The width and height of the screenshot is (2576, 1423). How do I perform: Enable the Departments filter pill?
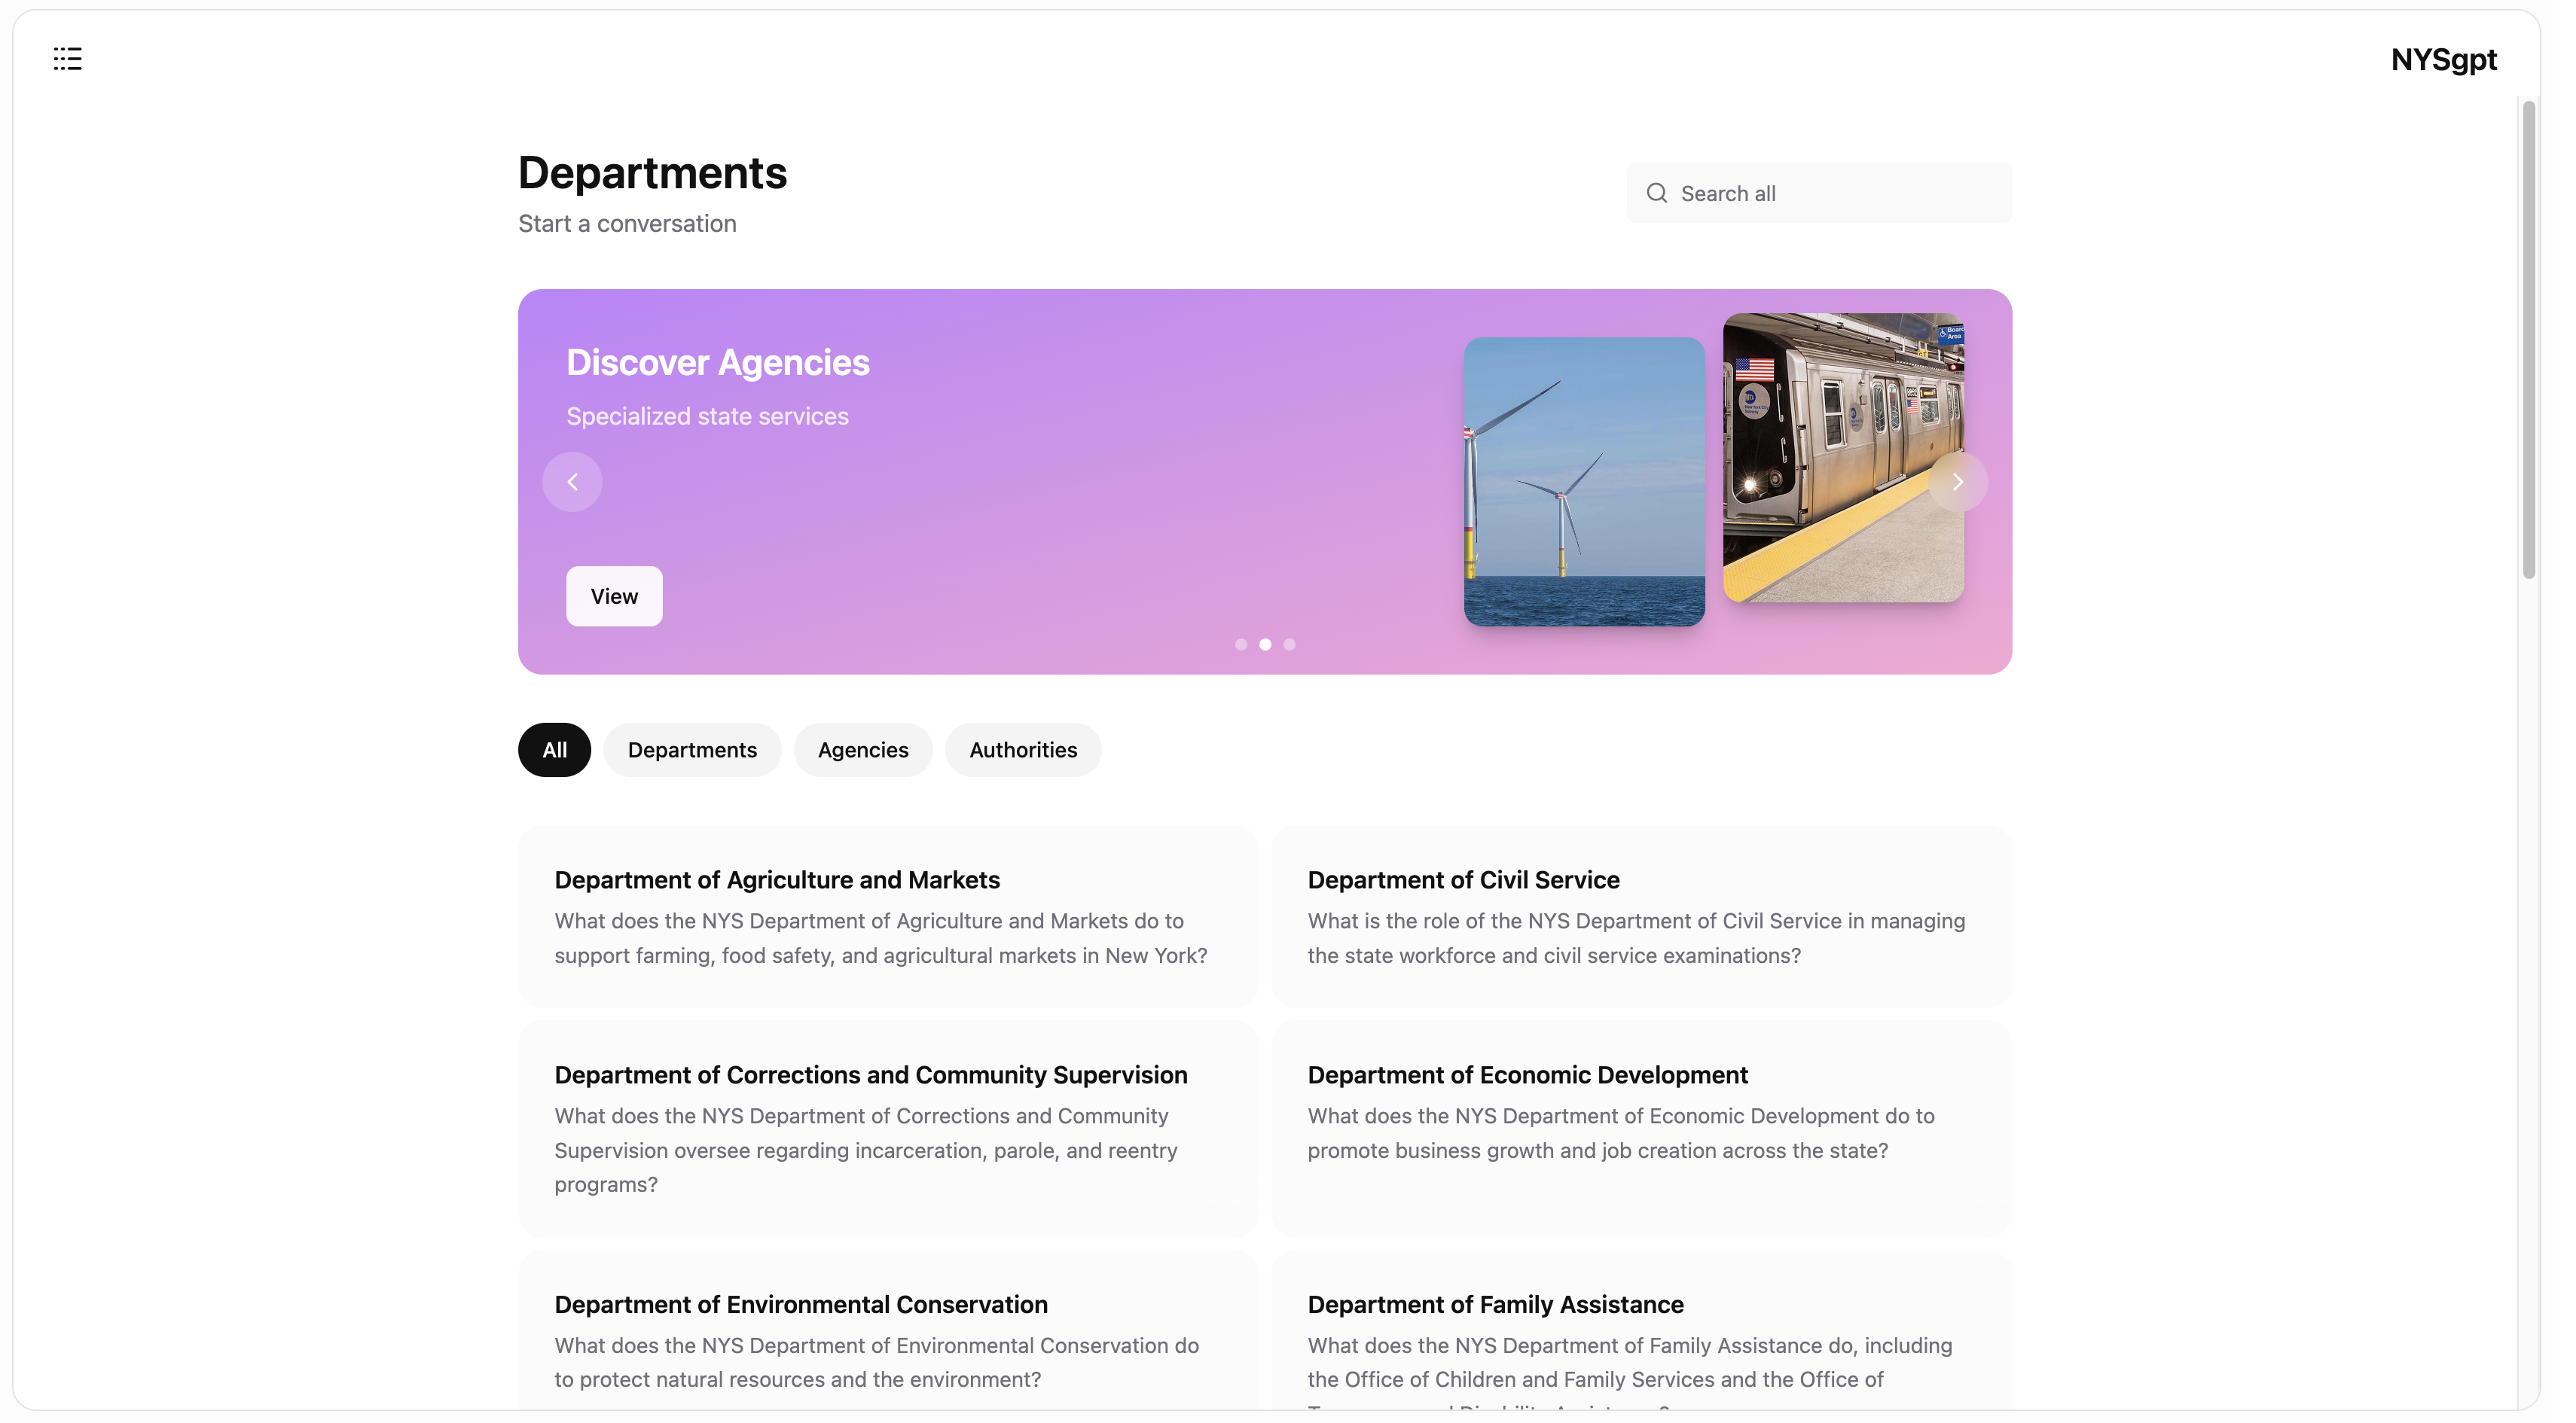tap(692, 749)
